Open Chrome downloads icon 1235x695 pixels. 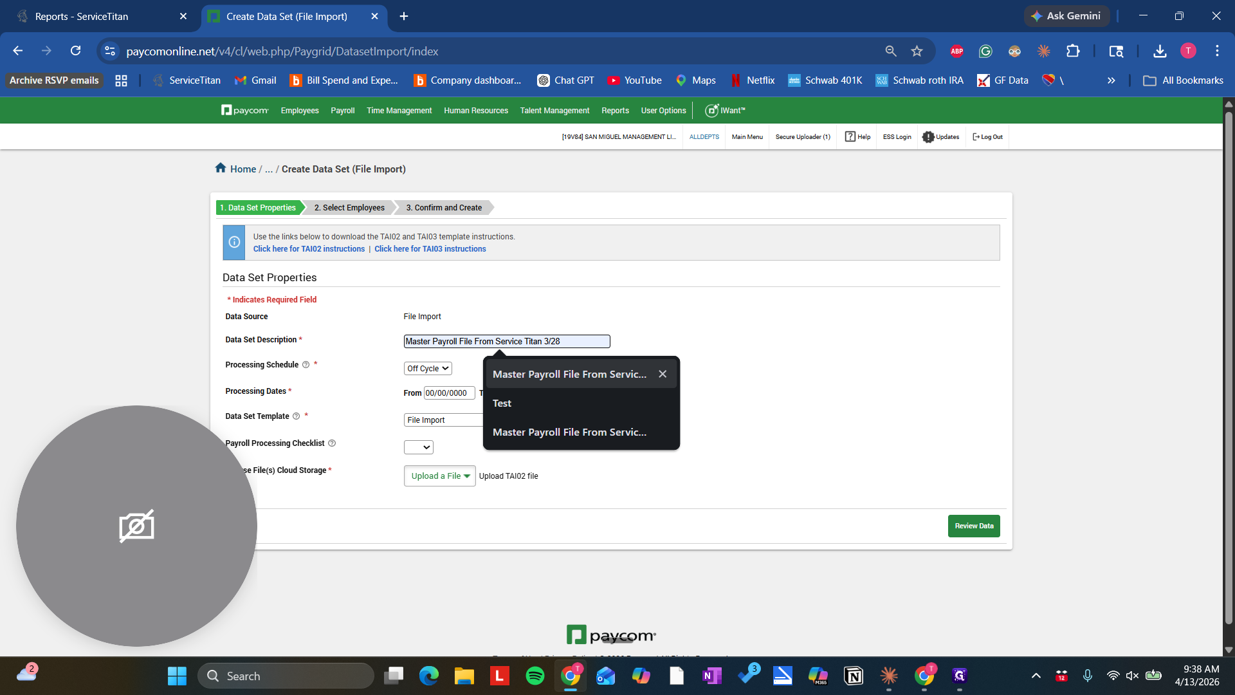(x=1159, y=51)
